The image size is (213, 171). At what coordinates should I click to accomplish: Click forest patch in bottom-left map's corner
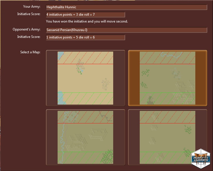pos(107,156)
